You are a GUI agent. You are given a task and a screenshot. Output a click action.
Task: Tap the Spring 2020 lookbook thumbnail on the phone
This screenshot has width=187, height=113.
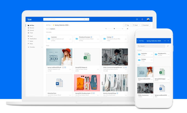click(145, 72)
